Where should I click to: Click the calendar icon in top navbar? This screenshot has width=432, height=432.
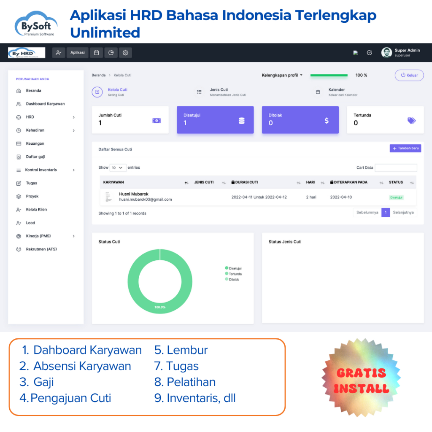coord(96,52)
